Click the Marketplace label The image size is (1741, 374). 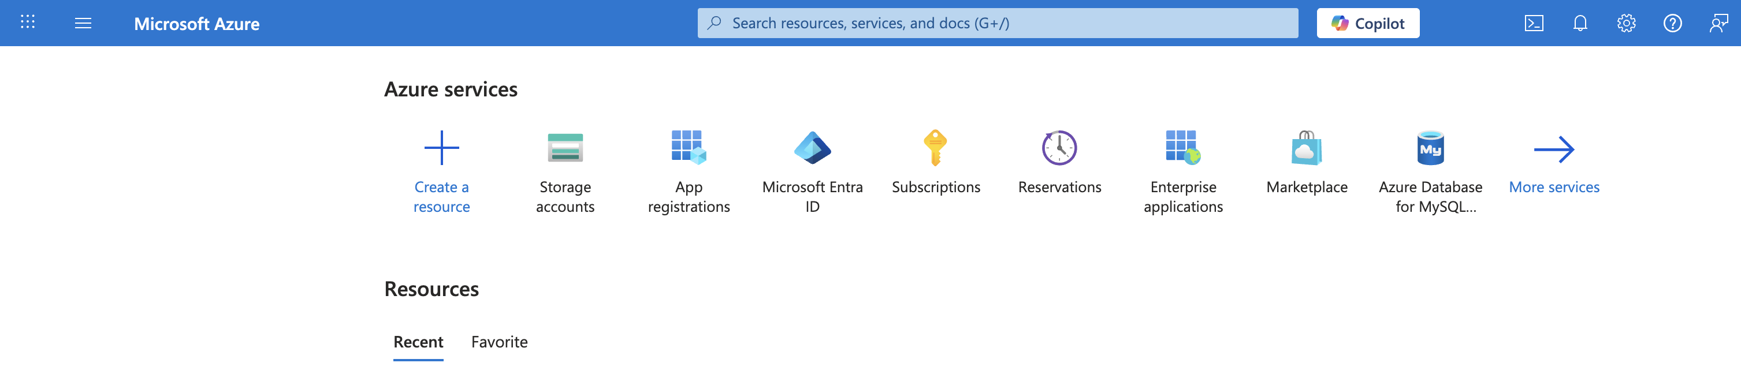(1307, 187)
